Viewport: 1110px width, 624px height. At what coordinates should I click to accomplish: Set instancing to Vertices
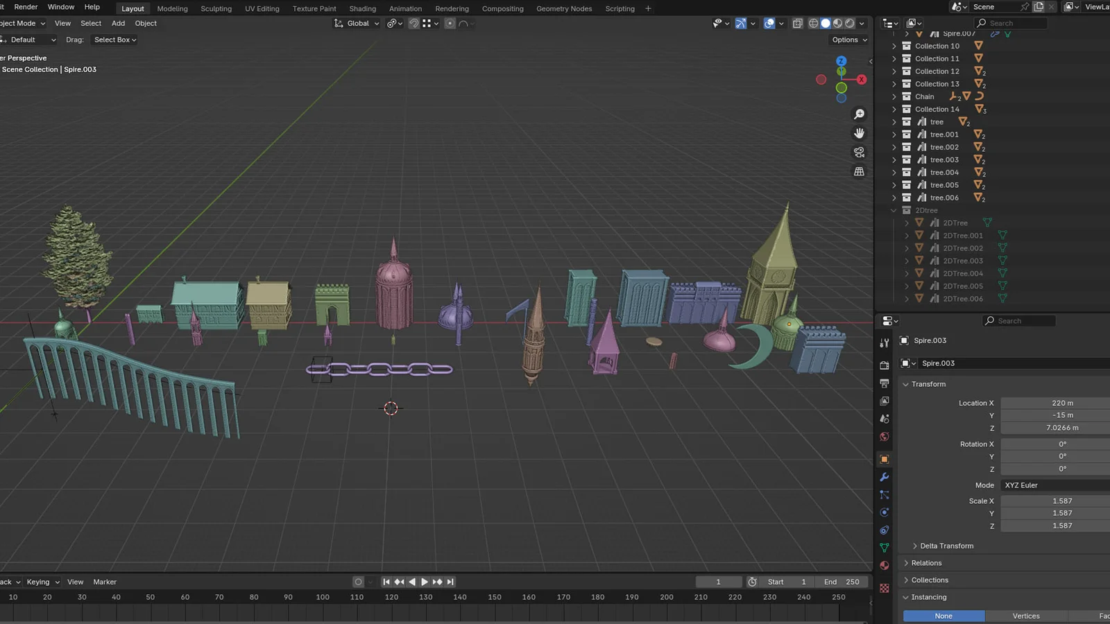(1025, 616)
